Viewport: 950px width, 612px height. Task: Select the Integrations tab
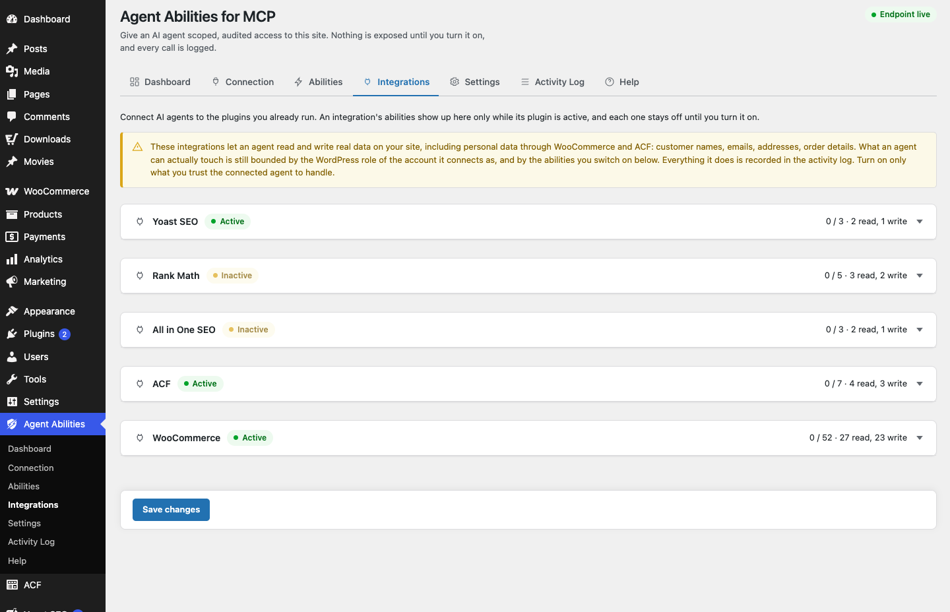coord(396,82)
